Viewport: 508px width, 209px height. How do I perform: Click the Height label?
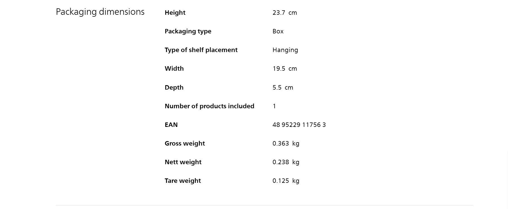pos(175,13)
